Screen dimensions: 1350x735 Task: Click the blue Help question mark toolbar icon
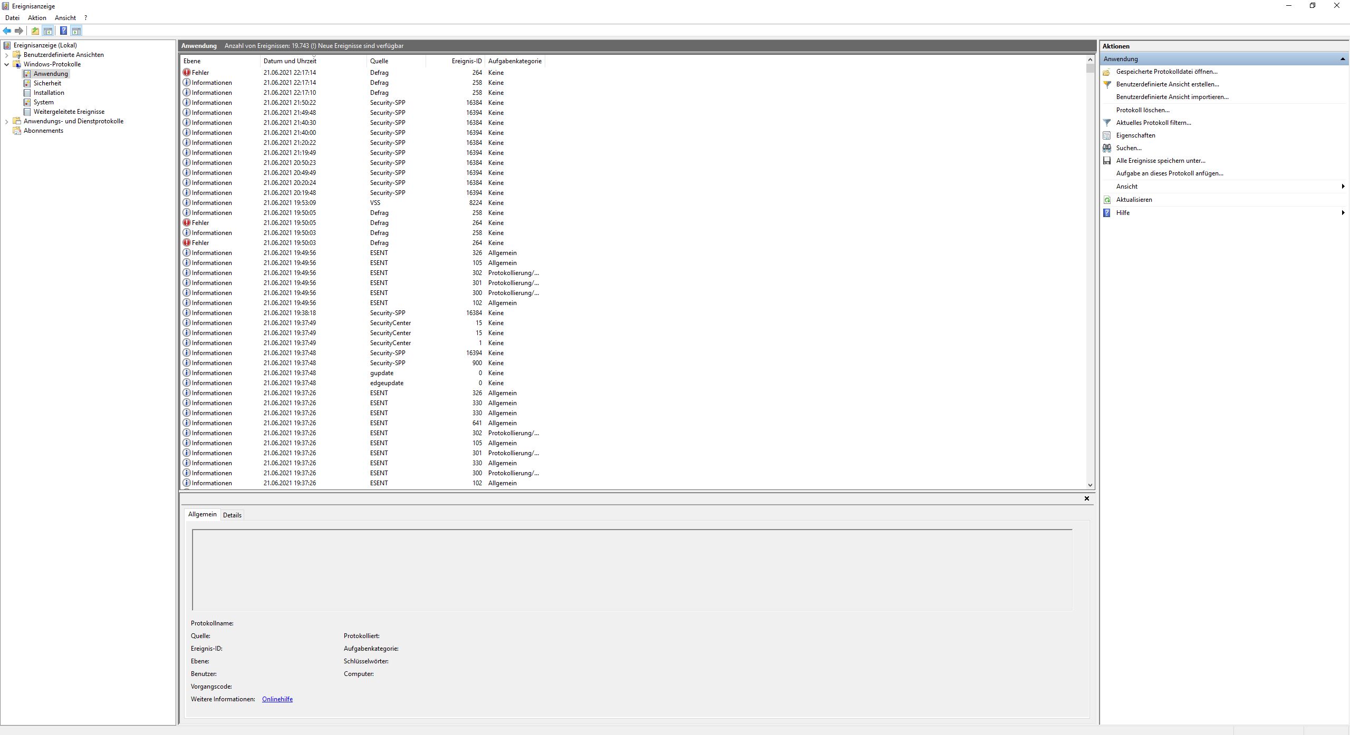pos(63,31)
